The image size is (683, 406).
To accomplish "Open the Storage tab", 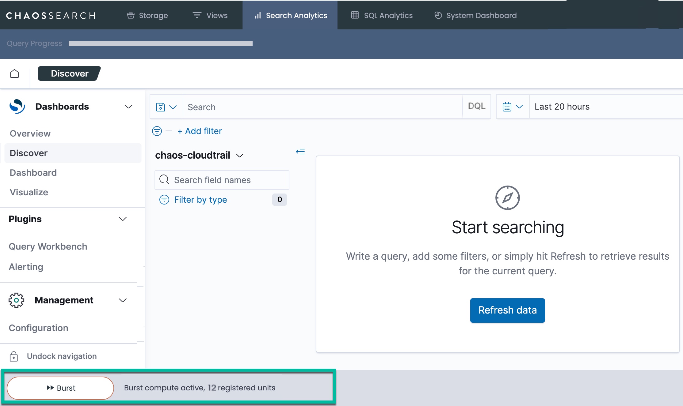I will click(147, 15).
